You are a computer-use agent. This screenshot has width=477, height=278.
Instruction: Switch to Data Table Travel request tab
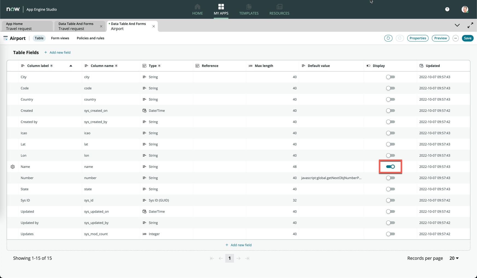[76, 26]
